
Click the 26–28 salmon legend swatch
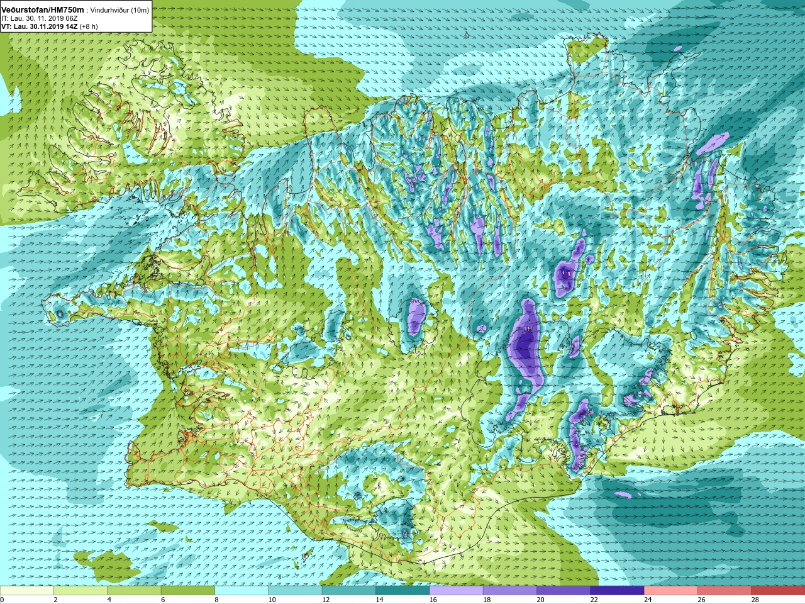(724, 591)
